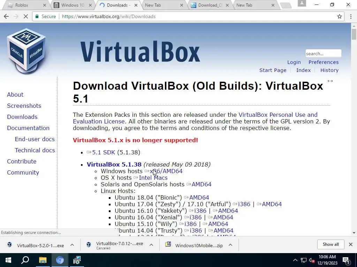Open taskbar search magnifier

click(25, 260)
